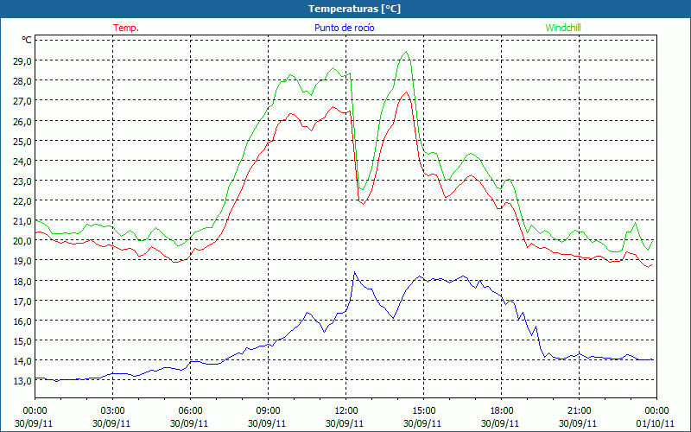Click the green Windchill peak near 14:20
This screenshot has width=691, height=432.
pos(406,52)
